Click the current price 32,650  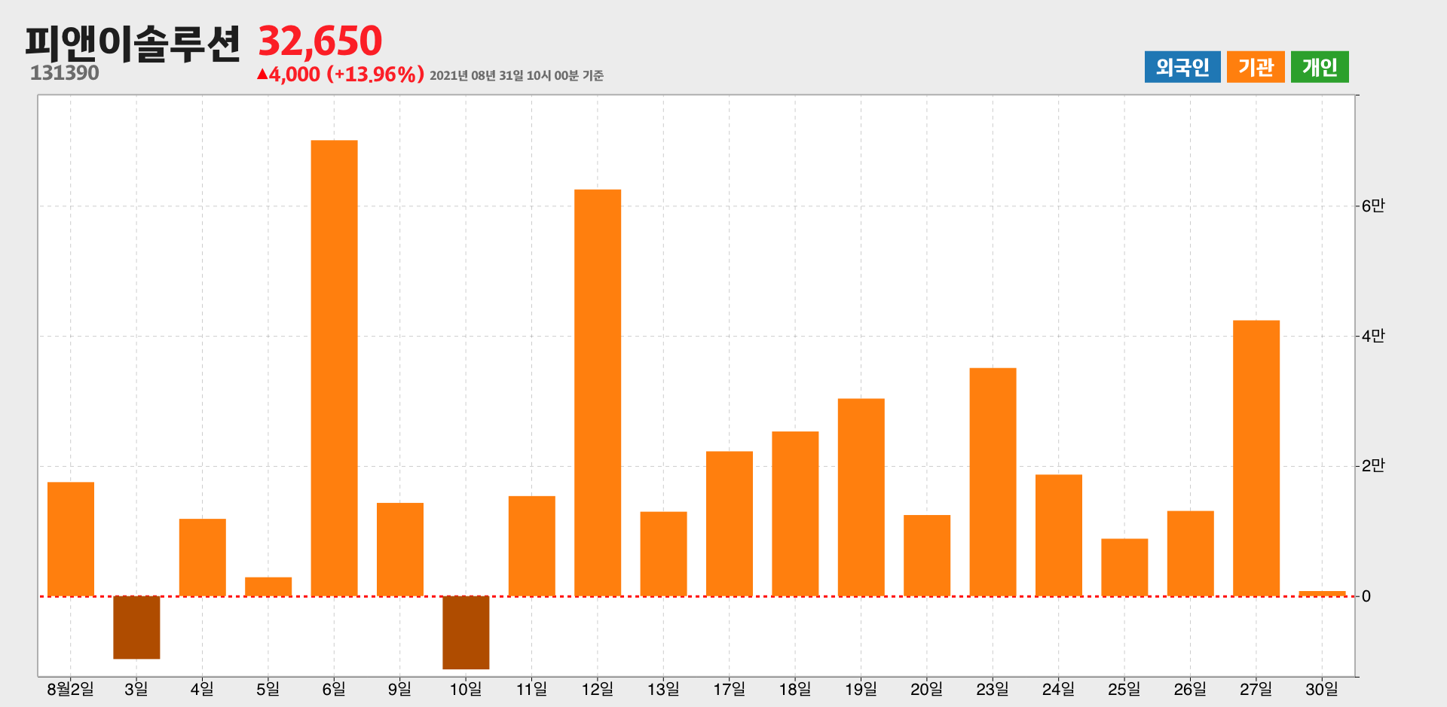tap(320, 41)
